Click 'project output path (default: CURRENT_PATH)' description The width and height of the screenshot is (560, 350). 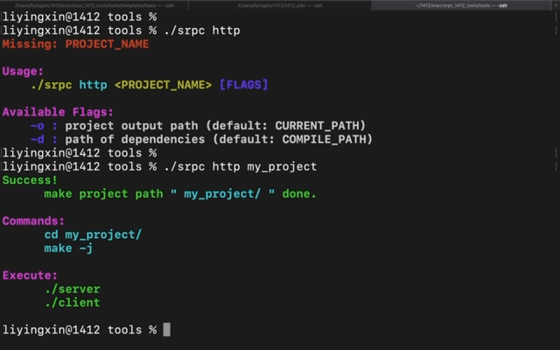click(x=215, y=126)
